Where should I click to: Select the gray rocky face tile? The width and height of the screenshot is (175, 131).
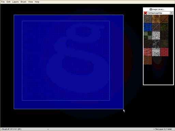pos(156,44)
